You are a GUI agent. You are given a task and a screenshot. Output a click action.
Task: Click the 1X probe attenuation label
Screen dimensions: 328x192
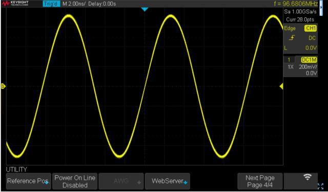pyautogui.click(x=291, y=67)
